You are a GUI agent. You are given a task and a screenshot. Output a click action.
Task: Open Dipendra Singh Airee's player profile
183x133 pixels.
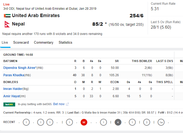[x=20, y=68]
